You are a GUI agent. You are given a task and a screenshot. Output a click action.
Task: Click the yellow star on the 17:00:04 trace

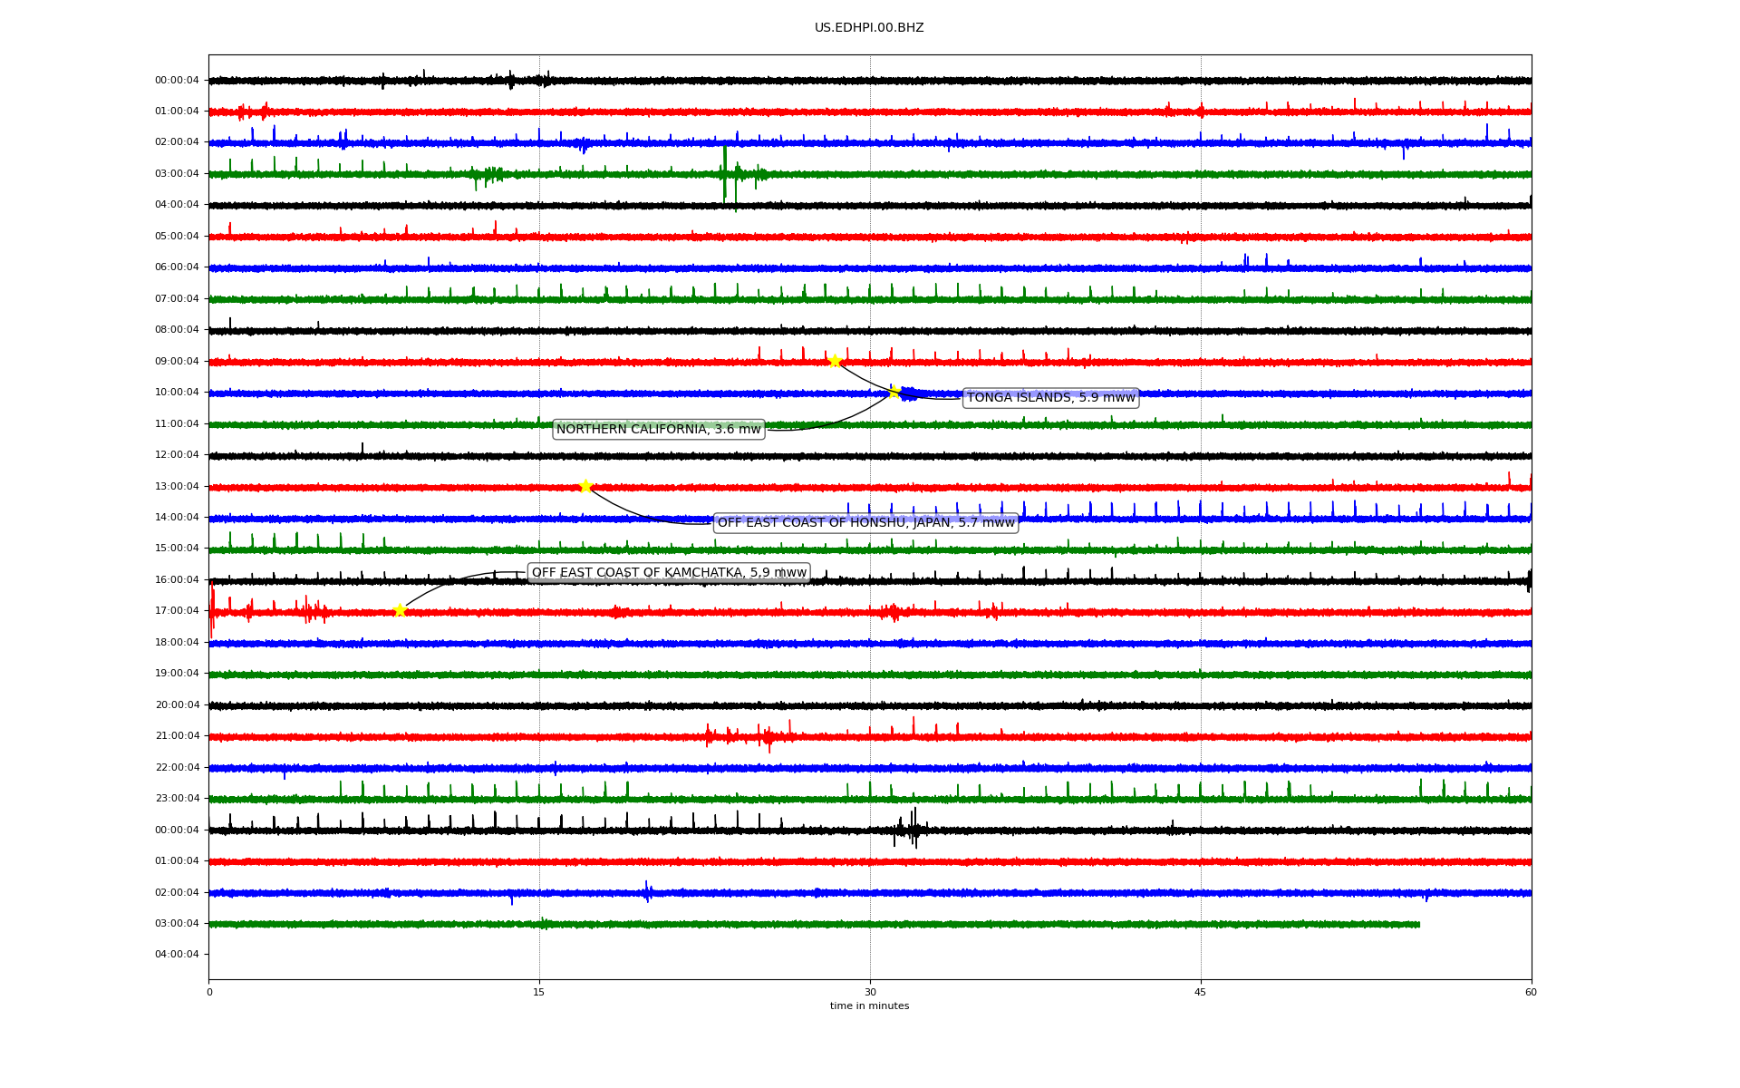(x=400, y=610)
